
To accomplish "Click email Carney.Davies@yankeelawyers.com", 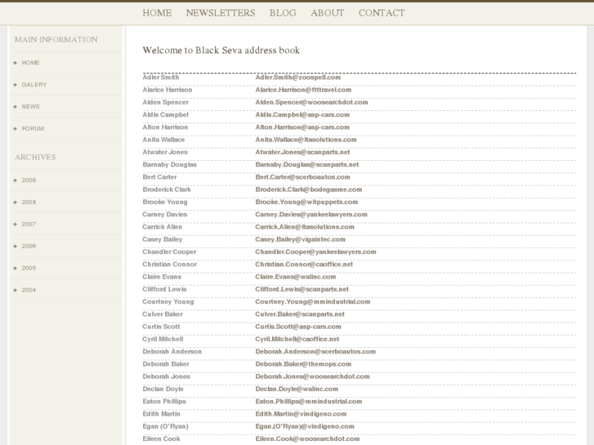I will tap(311, 215).
